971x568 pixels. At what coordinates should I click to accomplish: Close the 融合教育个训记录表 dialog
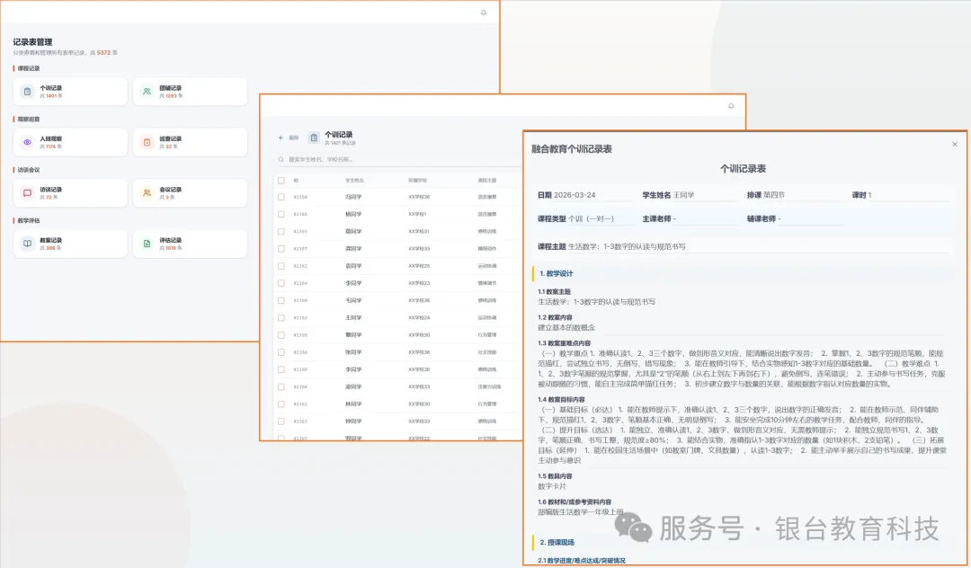954,144
